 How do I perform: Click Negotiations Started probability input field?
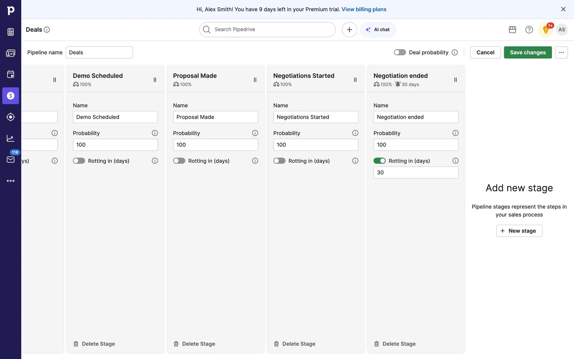(315, 145)
